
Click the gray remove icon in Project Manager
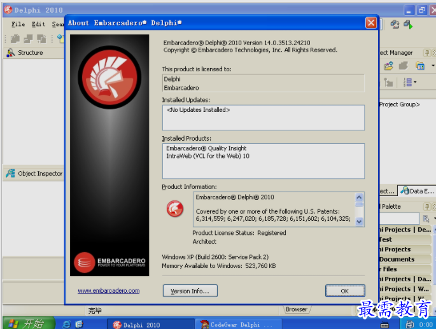pyautogui.click(x=404, y=66)
